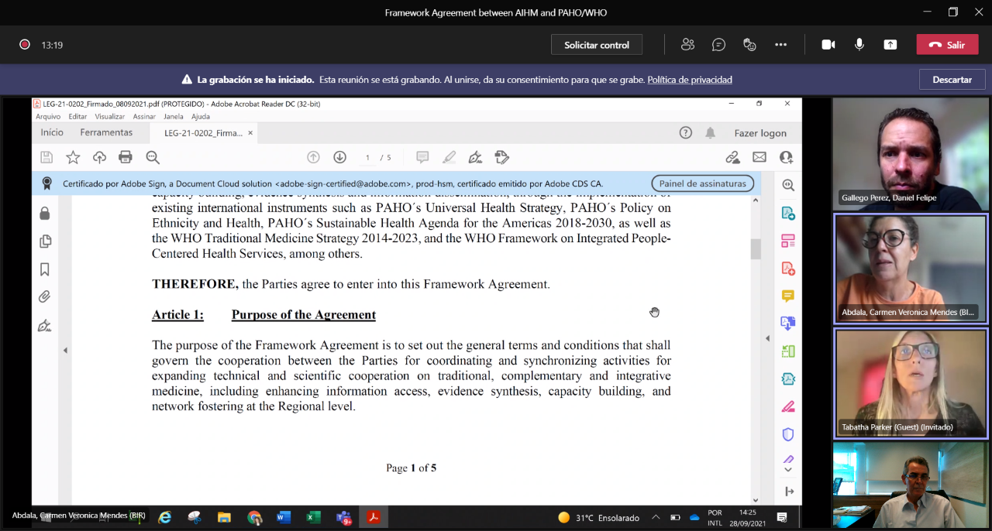The height and width of the screenshot is (531, 992).
Task: Open Excel from the Windows taskbar
Action: pos(313,517)
